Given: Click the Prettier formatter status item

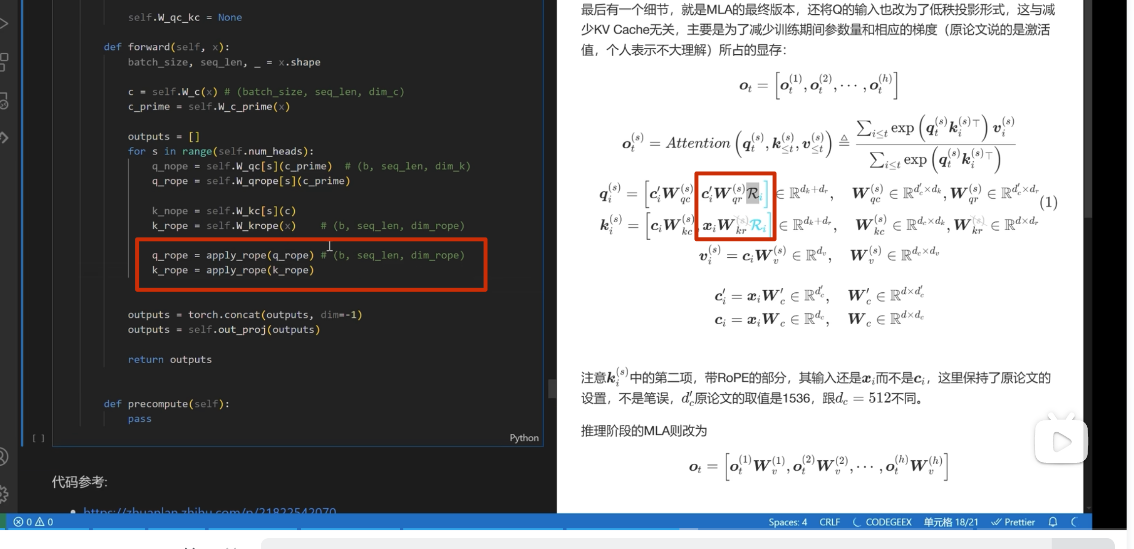Looking at the screenshot, I should coord(1013,522).
